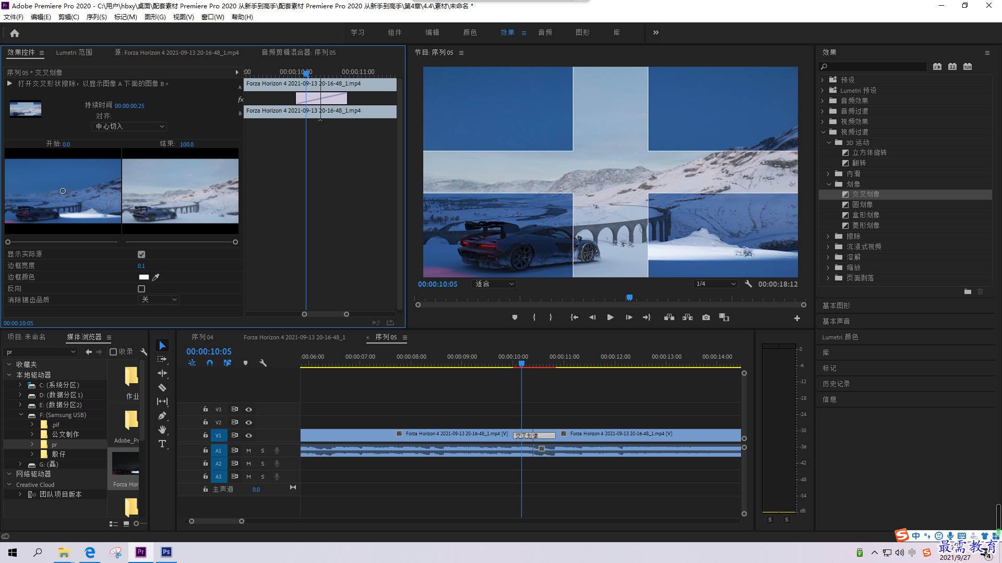Open the zoom level Fit dropdown

pos(494,284)
